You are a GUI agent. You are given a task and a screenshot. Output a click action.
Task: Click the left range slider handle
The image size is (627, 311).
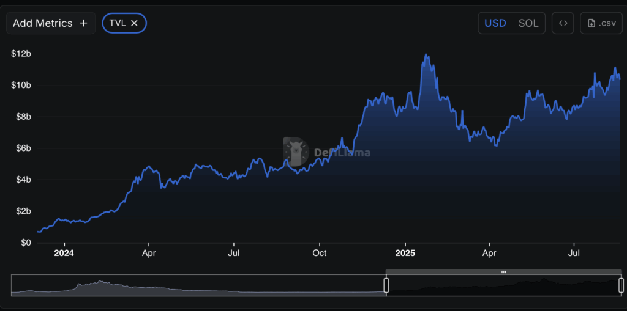tap(386, 285)
